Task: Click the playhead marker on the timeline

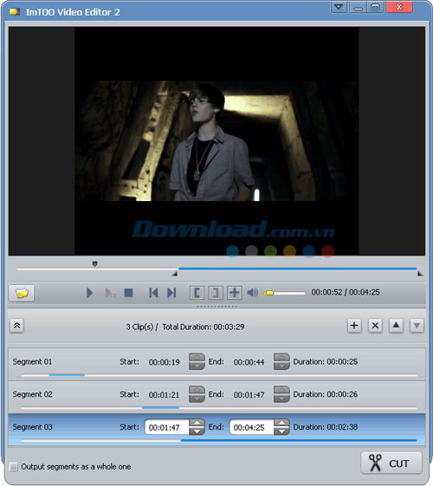Action: [94, 264]
